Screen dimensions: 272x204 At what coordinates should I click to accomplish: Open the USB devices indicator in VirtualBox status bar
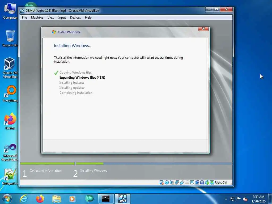[x=182, y=182]
